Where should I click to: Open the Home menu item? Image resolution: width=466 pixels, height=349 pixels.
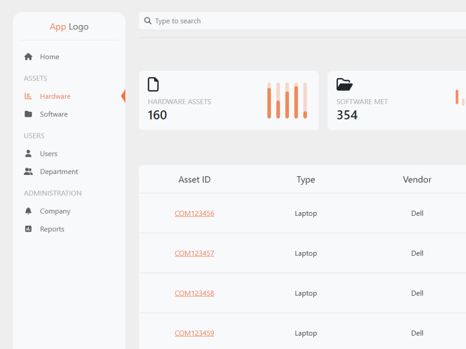pos(50,57)
